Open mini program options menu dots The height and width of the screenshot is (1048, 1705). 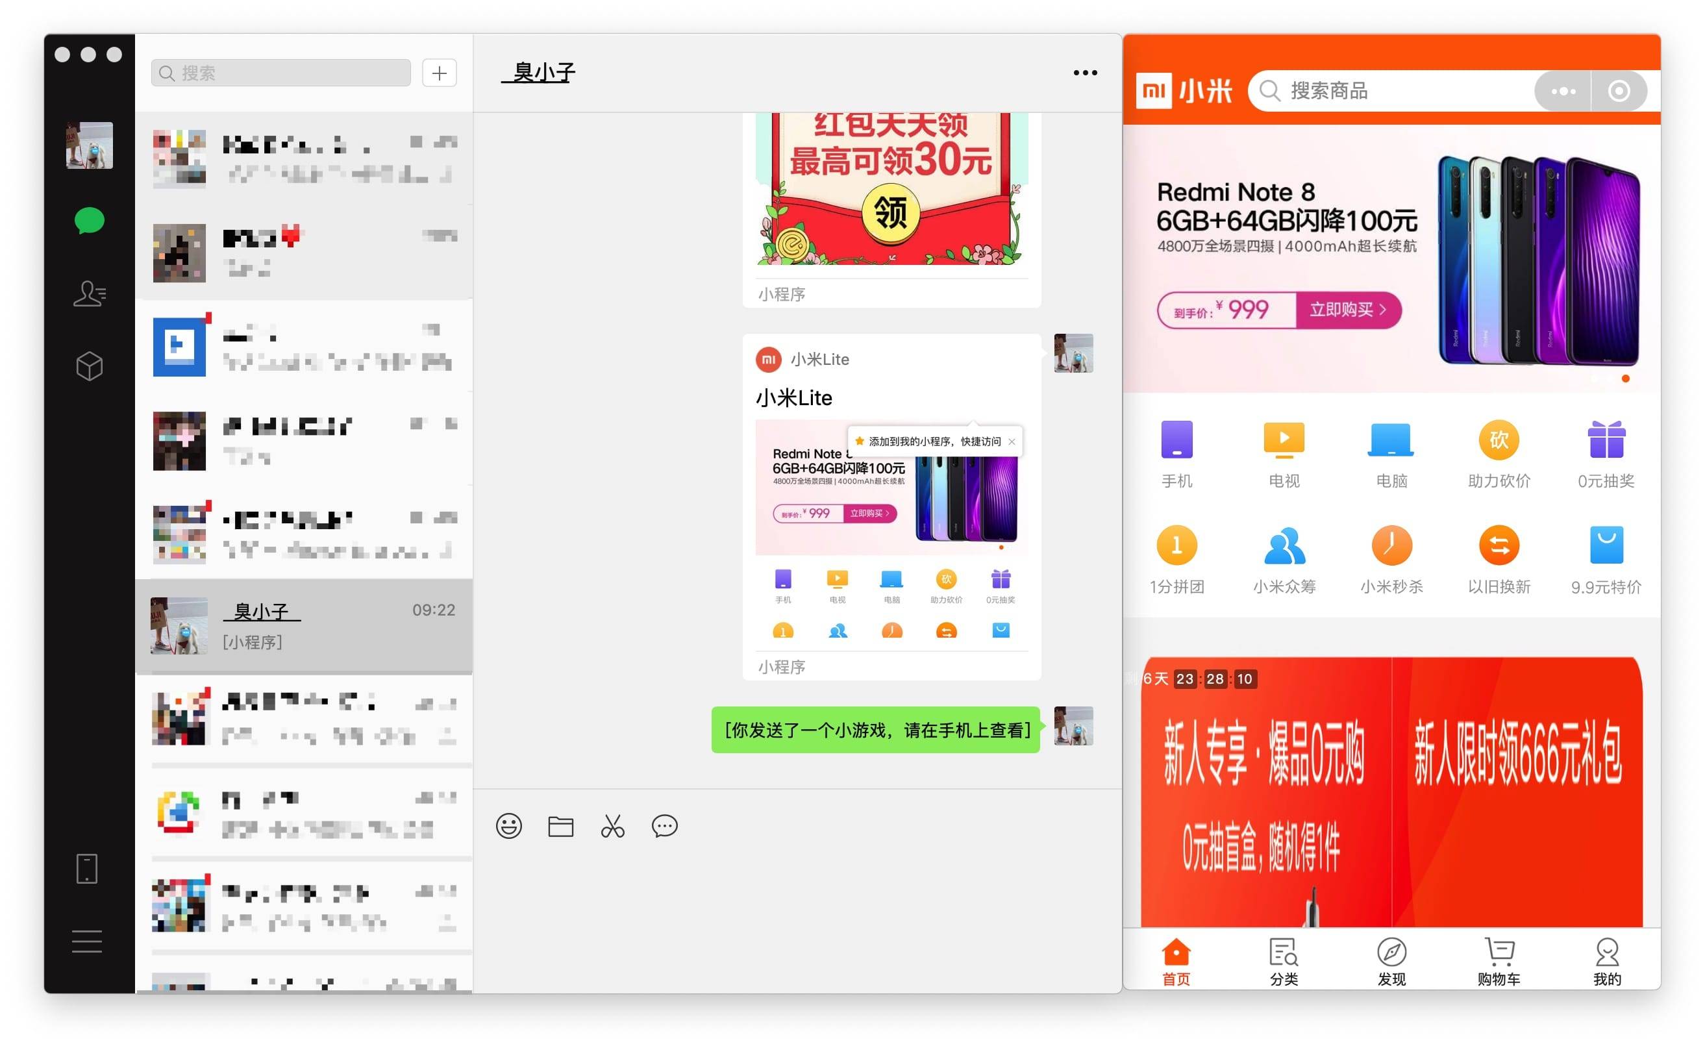pyautogui.click(x=1563, y=91)
